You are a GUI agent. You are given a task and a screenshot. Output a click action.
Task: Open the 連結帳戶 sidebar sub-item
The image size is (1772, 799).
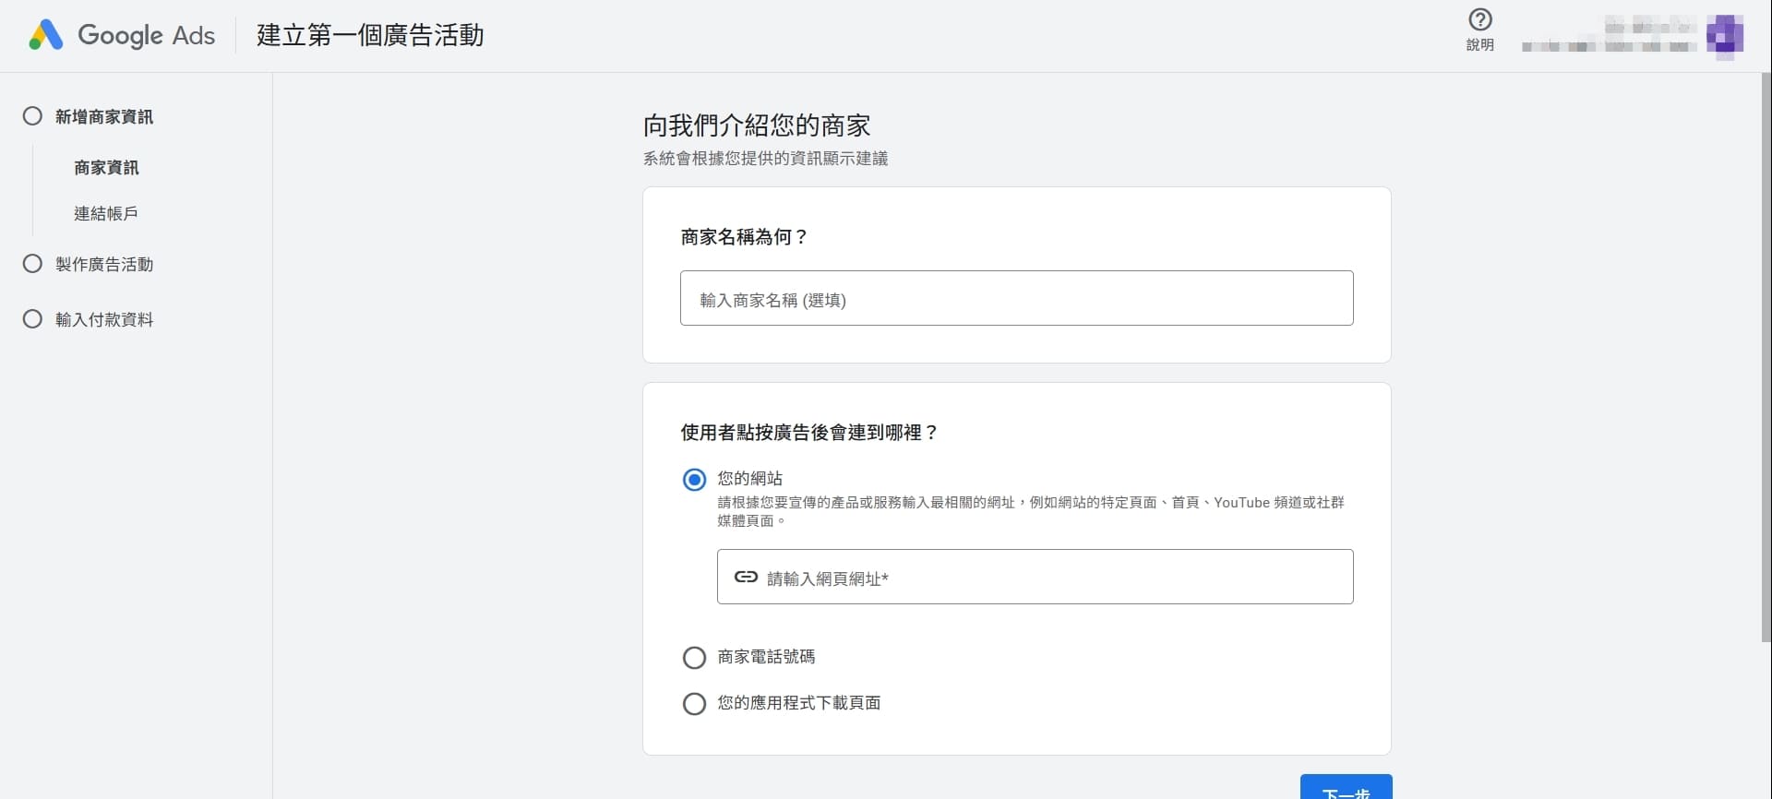(x=106, y=214)
